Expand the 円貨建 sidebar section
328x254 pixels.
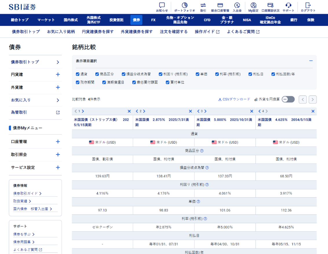58,75
